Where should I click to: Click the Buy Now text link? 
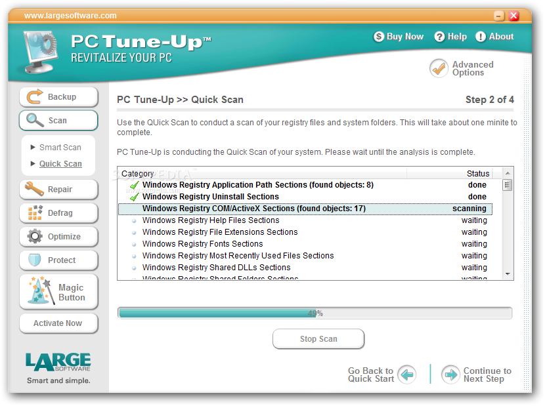click(x=405, y=37)
